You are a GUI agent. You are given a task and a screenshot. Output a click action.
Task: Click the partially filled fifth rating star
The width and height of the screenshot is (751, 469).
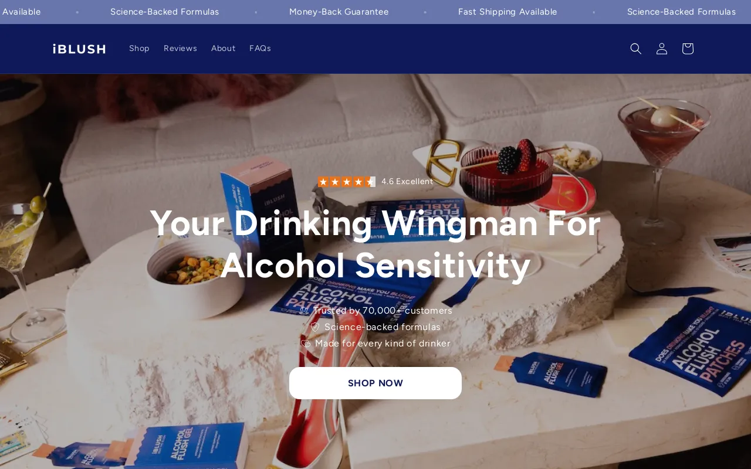(x=370, y=182)
